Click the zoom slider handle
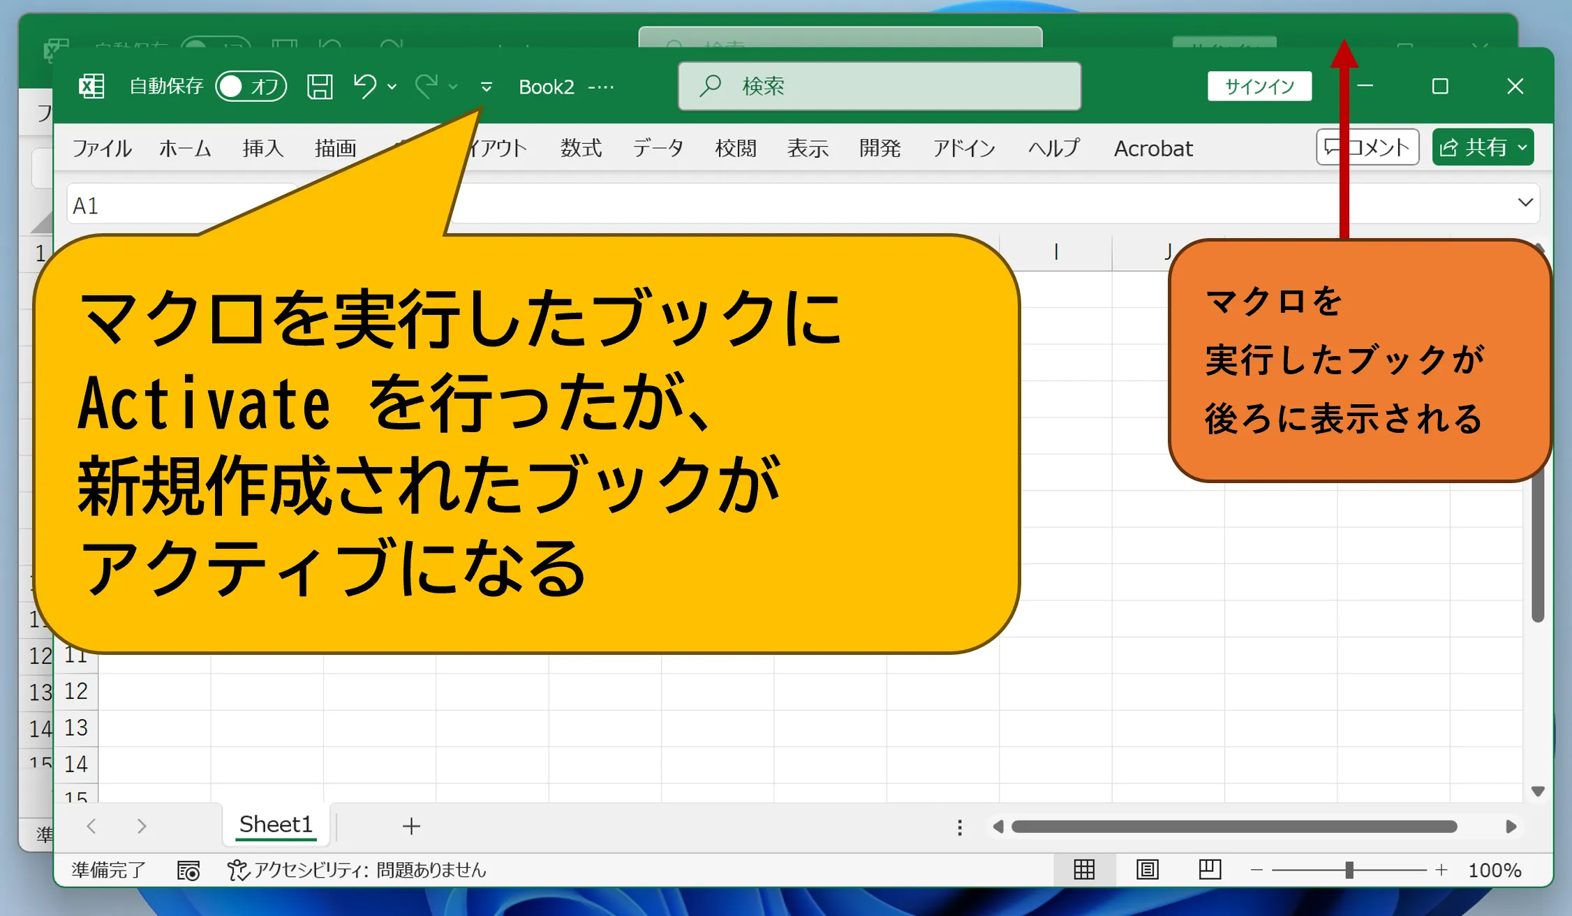The width and height of the screenshot is (1572, 916). 1349,870
